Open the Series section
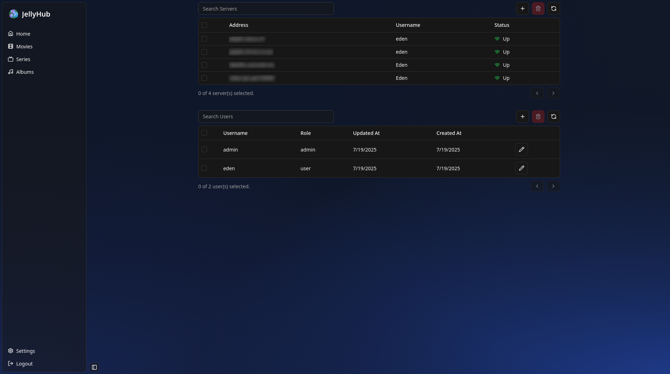 coord(19,59)
